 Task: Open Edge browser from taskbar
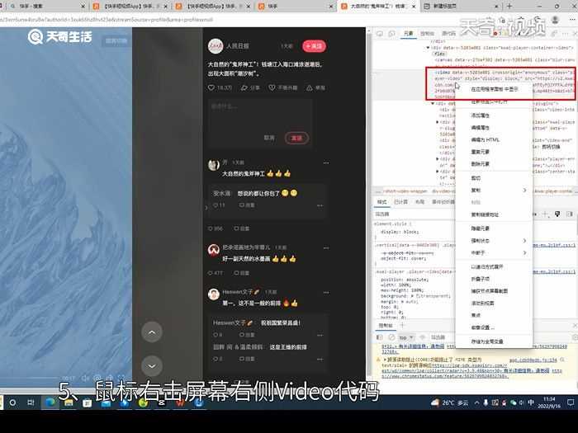click(x=50, y=402)
